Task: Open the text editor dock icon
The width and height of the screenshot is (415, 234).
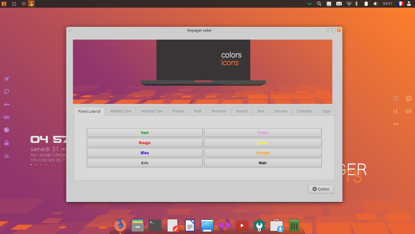Action: [173, 225]
